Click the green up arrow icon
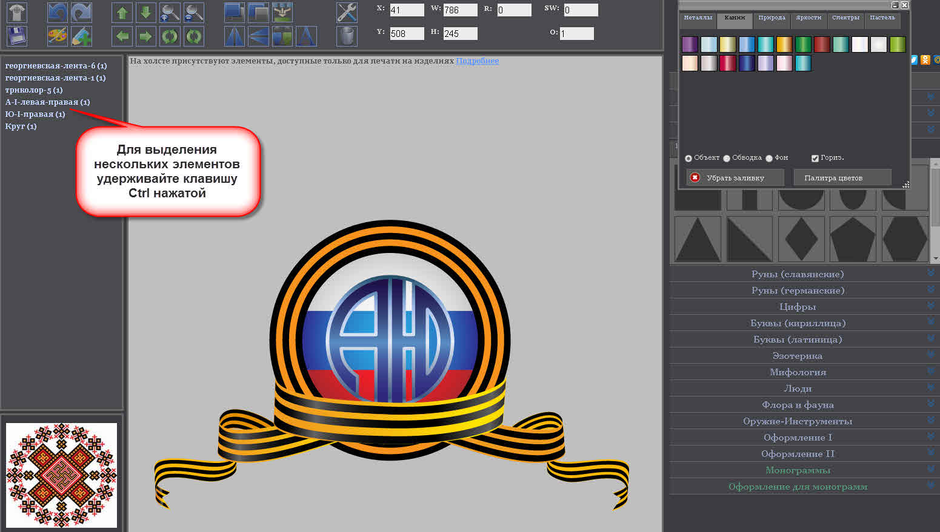This screenshot has height=532, width=940. pos(122,12)
